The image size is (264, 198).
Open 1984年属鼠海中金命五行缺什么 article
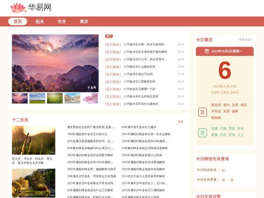87,134
